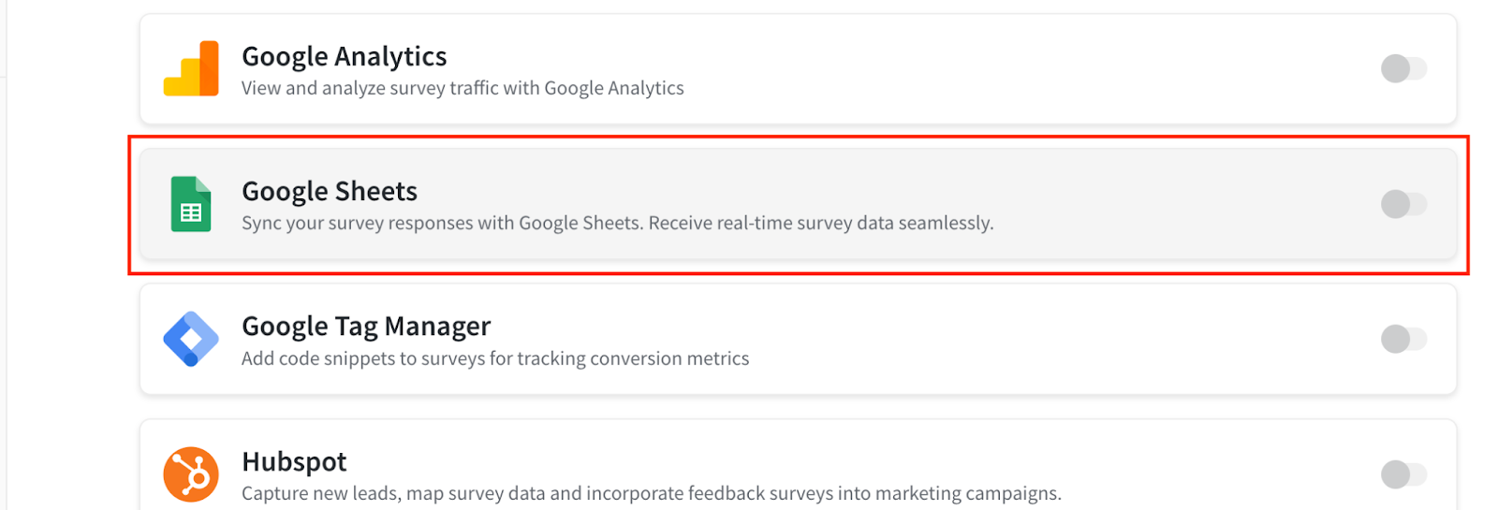Click "View and analyze survey traffic" description
This screenshot has width=1498, height=510.
point(463,88)
